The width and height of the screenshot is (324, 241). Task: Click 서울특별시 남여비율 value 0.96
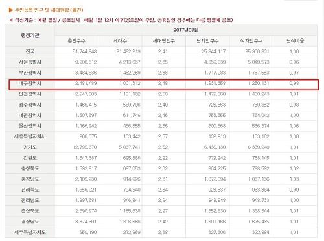[294, 62]
